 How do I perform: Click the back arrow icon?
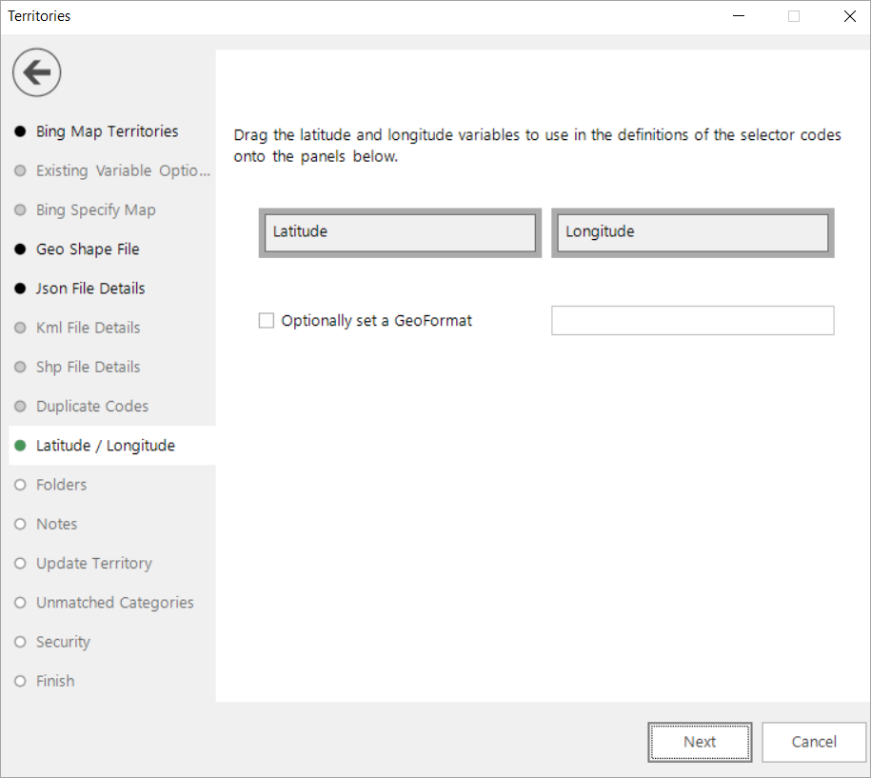37,72
